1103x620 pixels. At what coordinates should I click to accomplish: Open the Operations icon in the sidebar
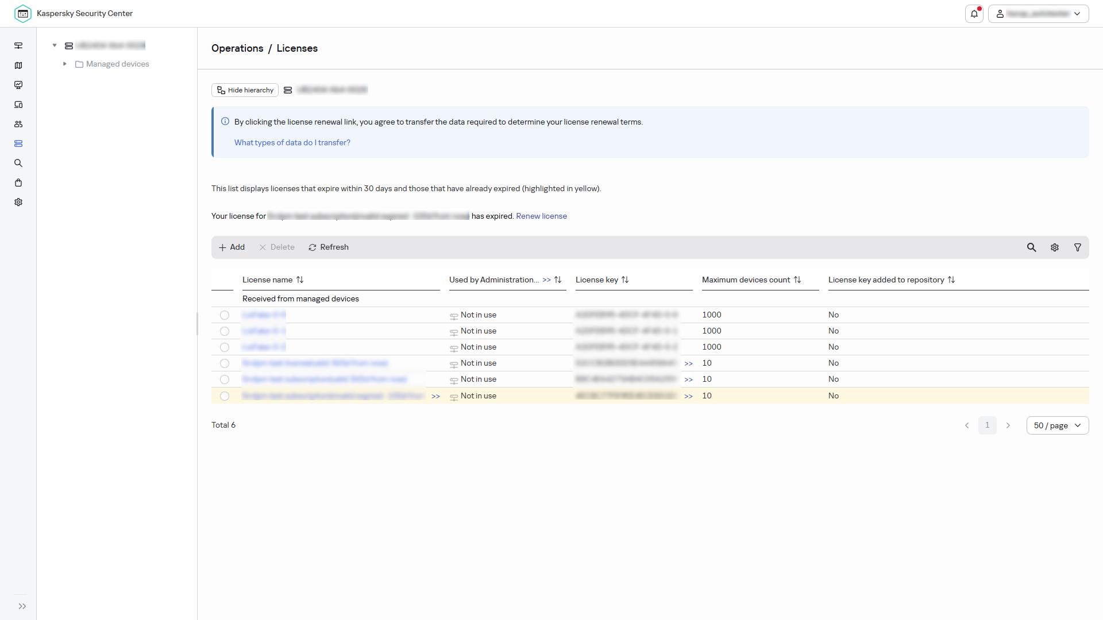(18, 144)
